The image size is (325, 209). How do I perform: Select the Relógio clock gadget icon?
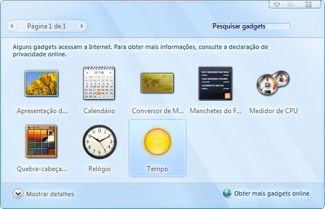[100, 142]
